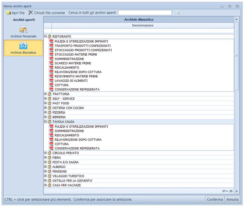Click the Chiudi file corrente X icon
This screenshot has height=207, width=244.
pos(31,13)
